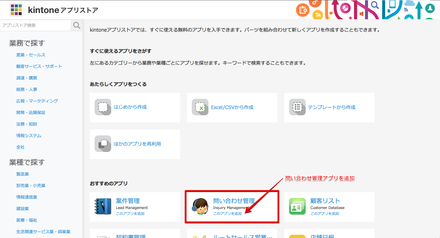Select the 卸売業・小売業 industry

[31, 186]
